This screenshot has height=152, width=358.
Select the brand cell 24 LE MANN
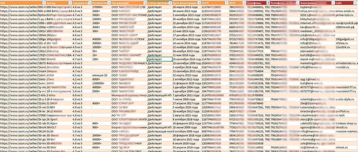tap(59, 111)
